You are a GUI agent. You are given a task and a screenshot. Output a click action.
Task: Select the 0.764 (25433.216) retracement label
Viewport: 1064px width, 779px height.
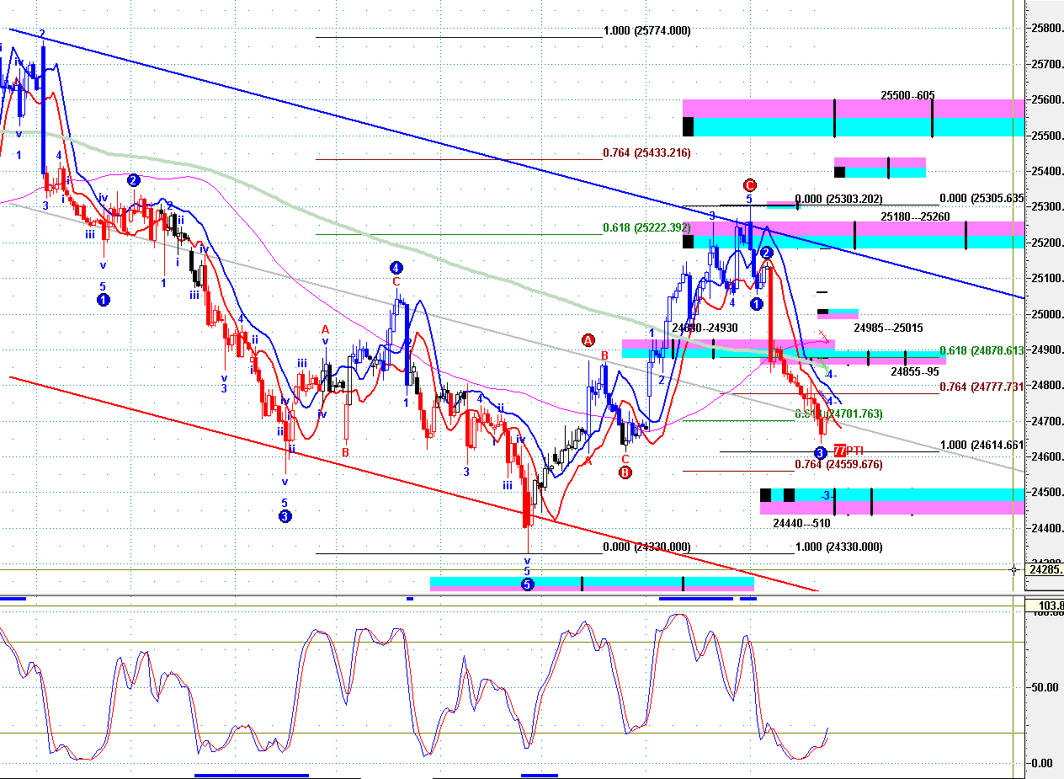646,152
